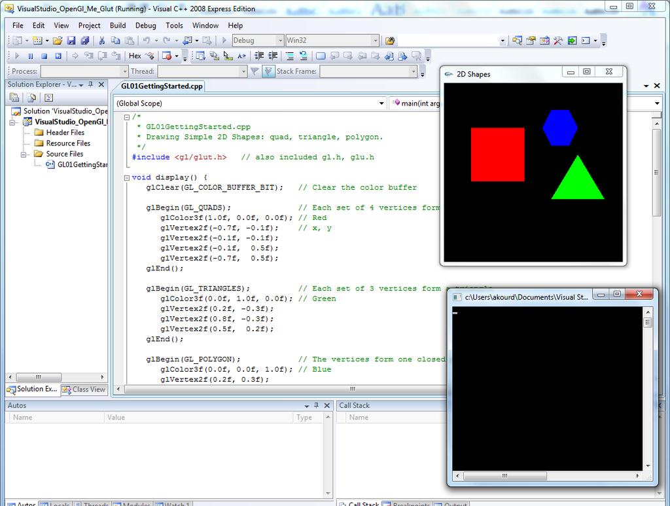Close the Autos panel
This screenshot has width=670, height=506.
coord(327,405)
